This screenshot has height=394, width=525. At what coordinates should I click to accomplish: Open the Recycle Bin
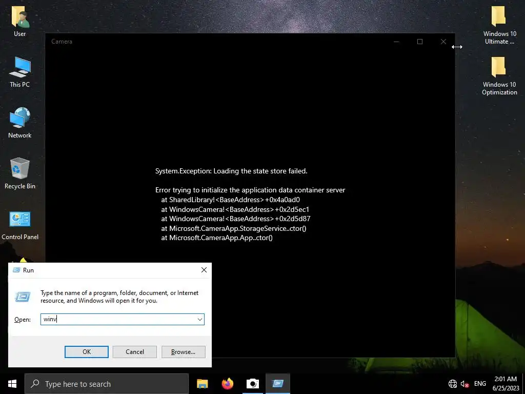pyautogui.click(x=20, y=173)
